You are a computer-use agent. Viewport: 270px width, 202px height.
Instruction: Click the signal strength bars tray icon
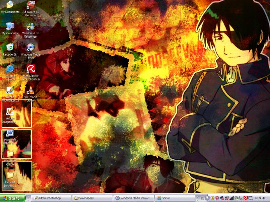point(231,198)
